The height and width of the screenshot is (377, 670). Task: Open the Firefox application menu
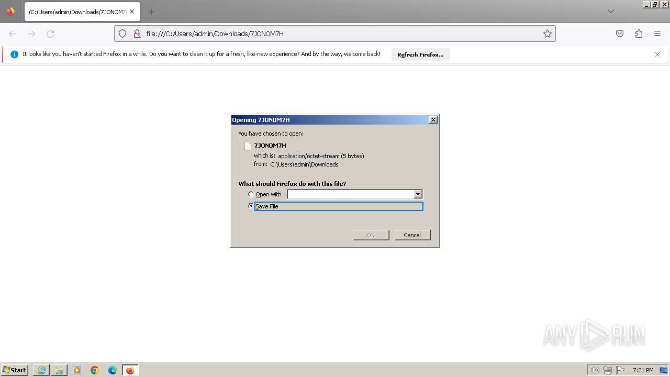pos(657,34)
